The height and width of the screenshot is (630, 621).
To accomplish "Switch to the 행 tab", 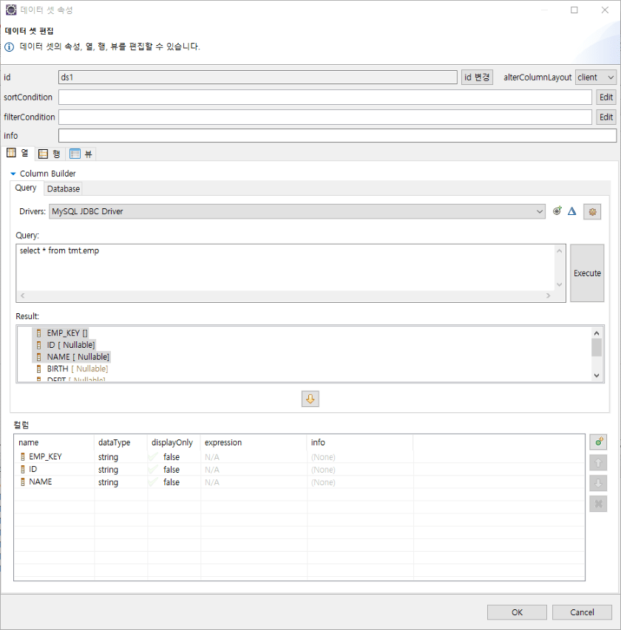I will tap(50, 154).
